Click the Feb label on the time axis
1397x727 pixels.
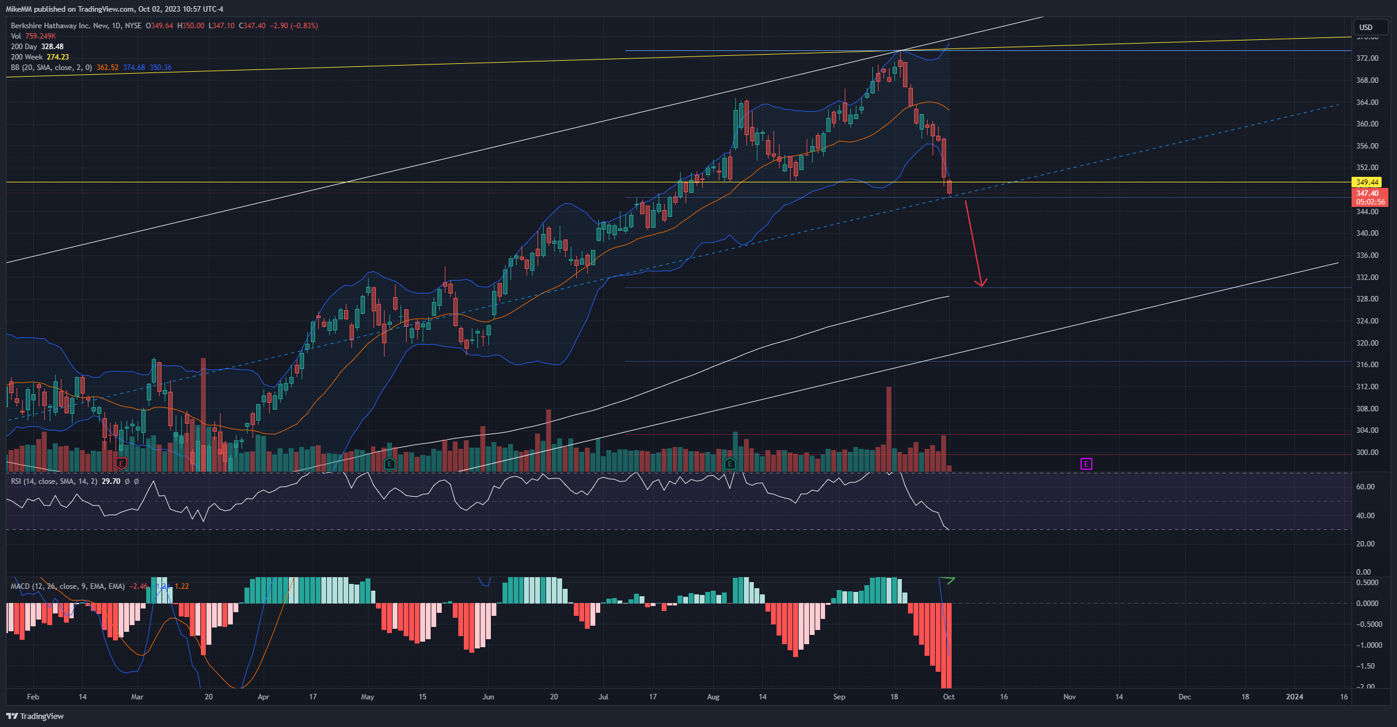(x=33, y=697)
